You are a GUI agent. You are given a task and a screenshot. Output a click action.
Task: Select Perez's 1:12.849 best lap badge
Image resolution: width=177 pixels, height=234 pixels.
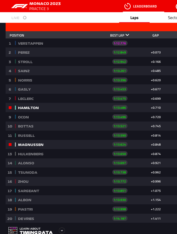(x=120, y=52)
